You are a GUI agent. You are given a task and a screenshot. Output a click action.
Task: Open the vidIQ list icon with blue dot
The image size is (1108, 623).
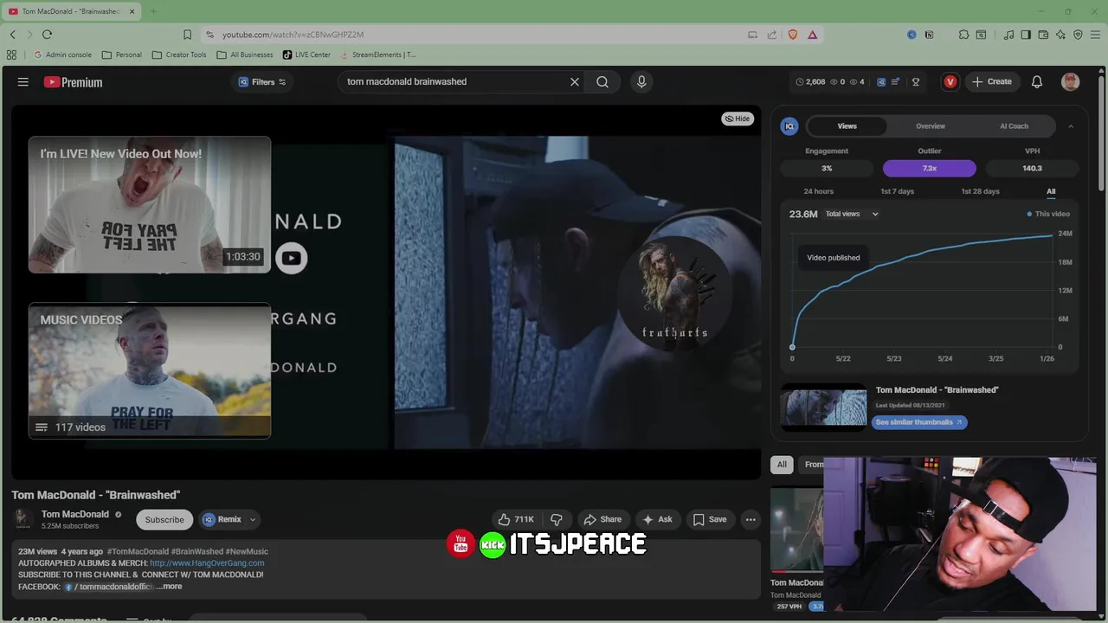[x=896, y=81]
